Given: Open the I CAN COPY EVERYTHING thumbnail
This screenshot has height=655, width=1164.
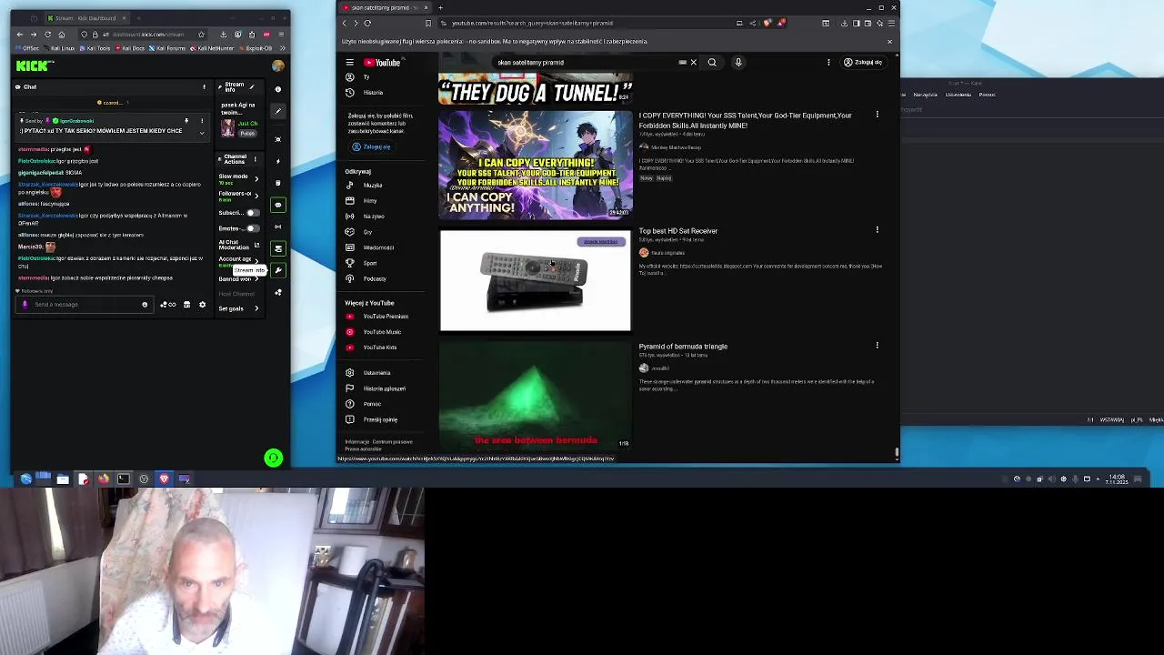Looking at the screenshot, I should pyautogui.click(x=536, y=165).
